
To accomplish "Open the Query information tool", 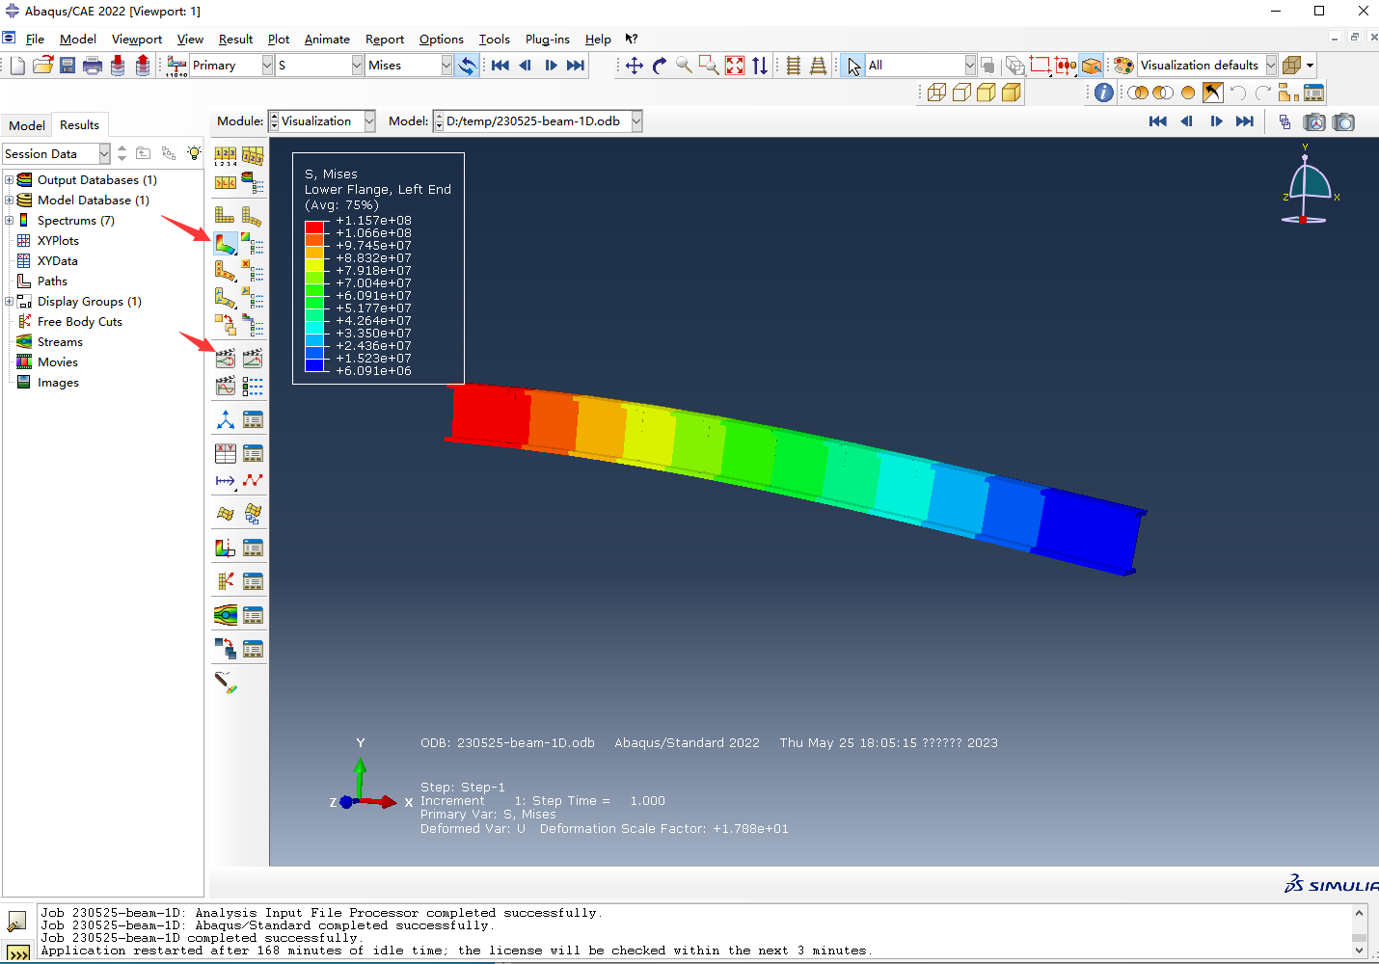I will [1104, 93].
